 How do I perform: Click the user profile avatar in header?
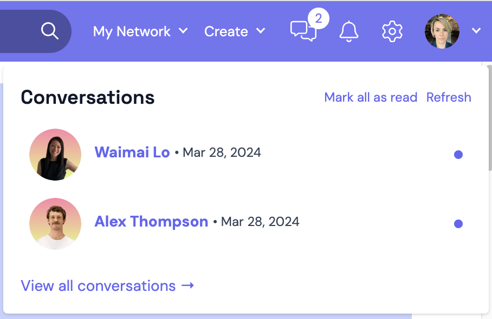(442, 31)
